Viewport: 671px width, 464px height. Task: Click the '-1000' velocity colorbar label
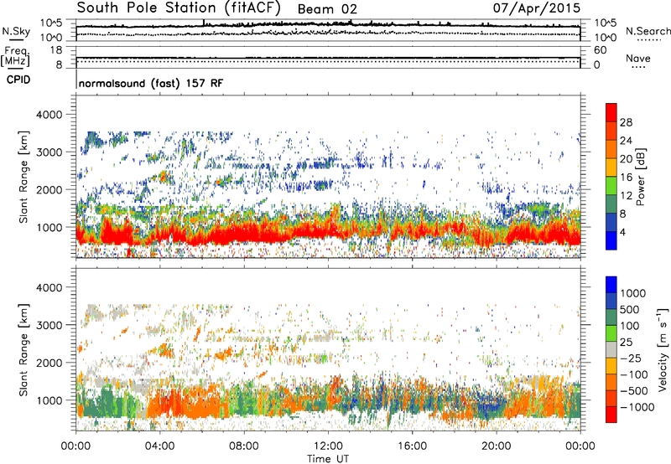click(x=637, y=407)
